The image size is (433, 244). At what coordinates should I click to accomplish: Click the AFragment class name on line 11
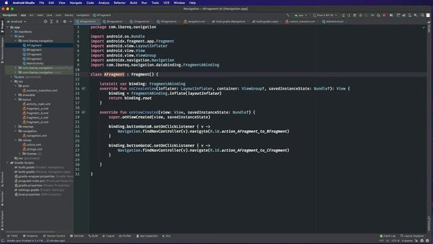pyautogui.click(x=114, y=75)
